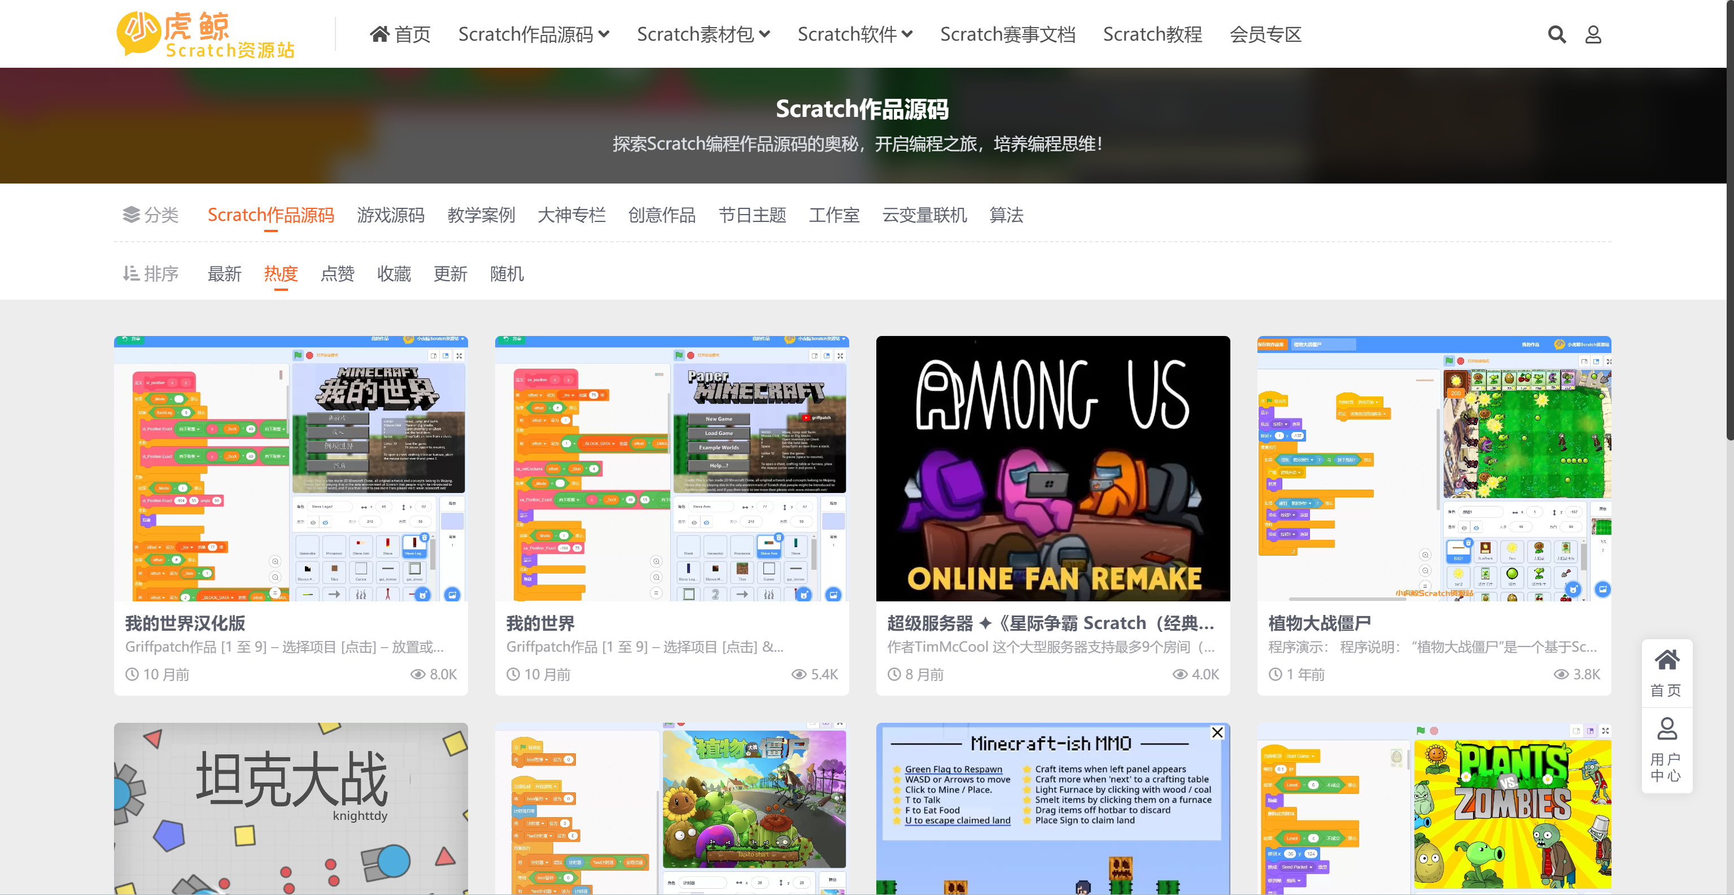Viewport: 1734px width, 895px height.
Task: Expand the Scratch软件 dropdown menu
Action: click(x=854, y=34)
